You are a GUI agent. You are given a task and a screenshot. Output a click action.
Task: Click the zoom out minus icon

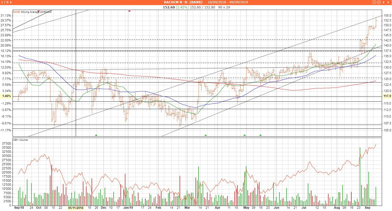tap(374, 2)
